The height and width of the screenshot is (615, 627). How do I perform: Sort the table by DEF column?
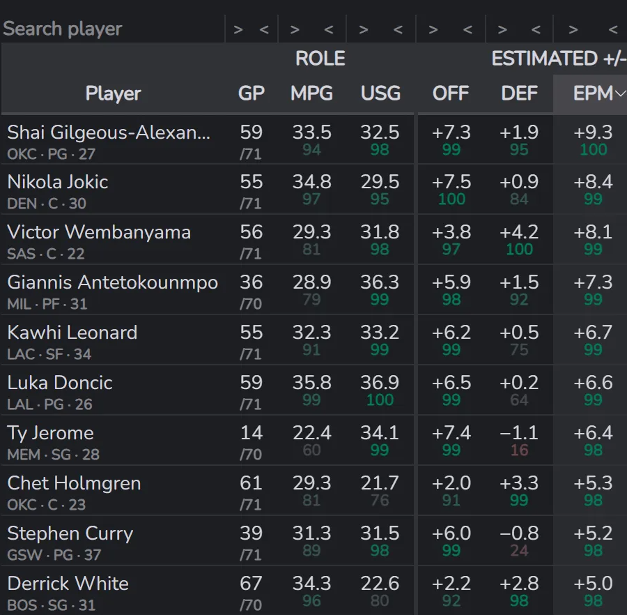pyautogui.click(x=519, y=93)
